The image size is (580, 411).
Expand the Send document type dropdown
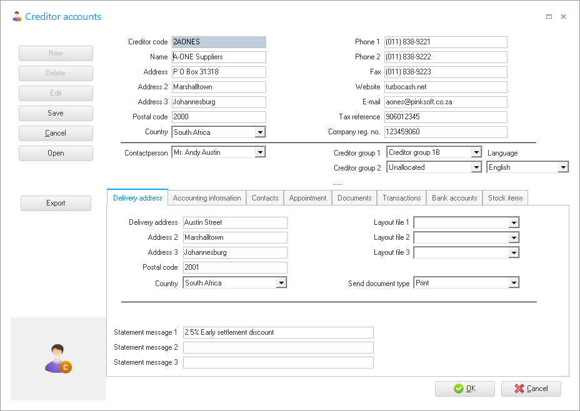[x=514, y=283]
